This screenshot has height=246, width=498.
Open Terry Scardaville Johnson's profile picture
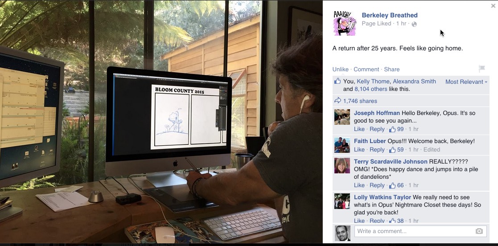point(342,165)
